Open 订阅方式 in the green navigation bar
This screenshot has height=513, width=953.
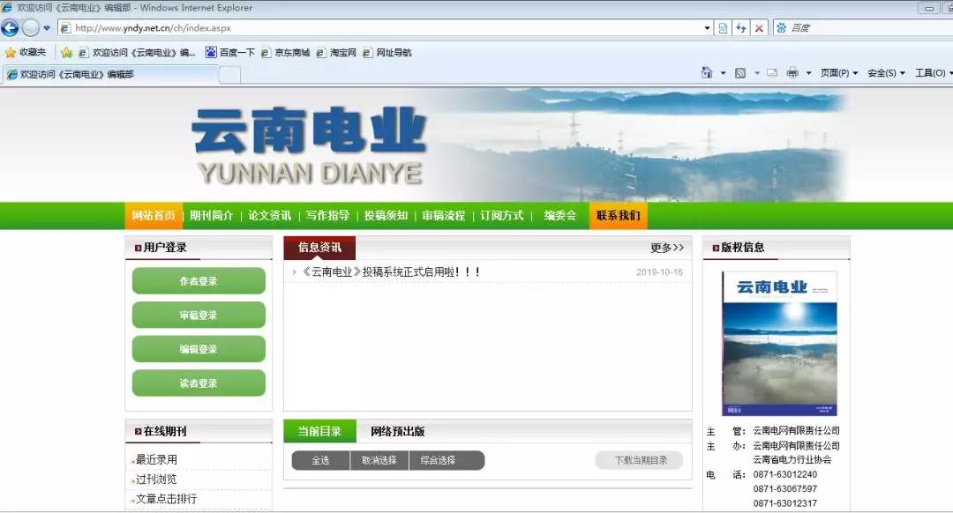tap(501, 216)
